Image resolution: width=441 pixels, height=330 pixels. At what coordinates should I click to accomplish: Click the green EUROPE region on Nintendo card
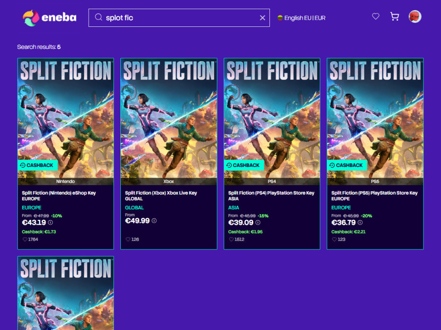click(31, 208)
